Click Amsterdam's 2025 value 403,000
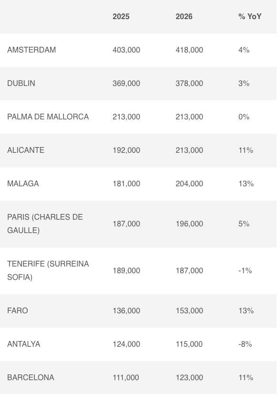Screen dimensions: 277x394 pos(126,50)
